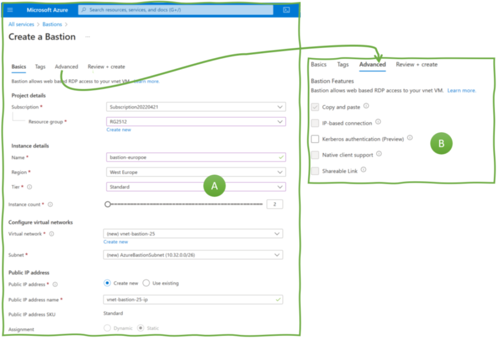
Task: Click the Microsoft Azure home label
Action: point(47,10)
